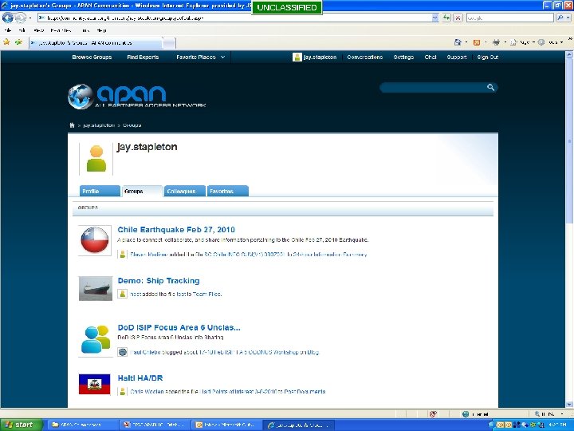Viewport: 574px width, 431px height.
Task: Click the APAN globe logo
Action: [x=81, y=97]
